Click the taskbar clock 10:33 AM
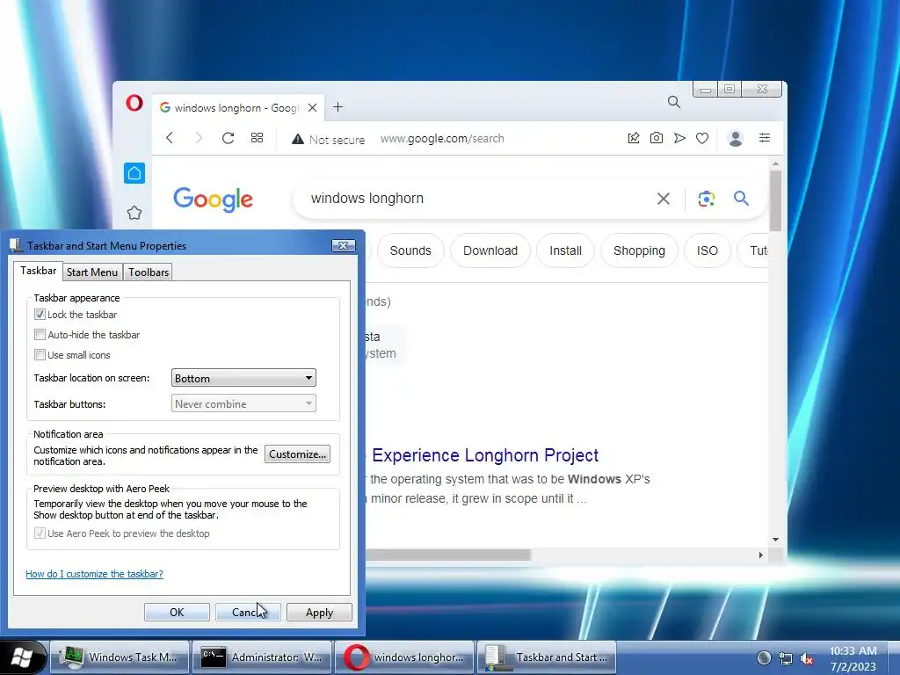900x675 pixels. [853, 651]
